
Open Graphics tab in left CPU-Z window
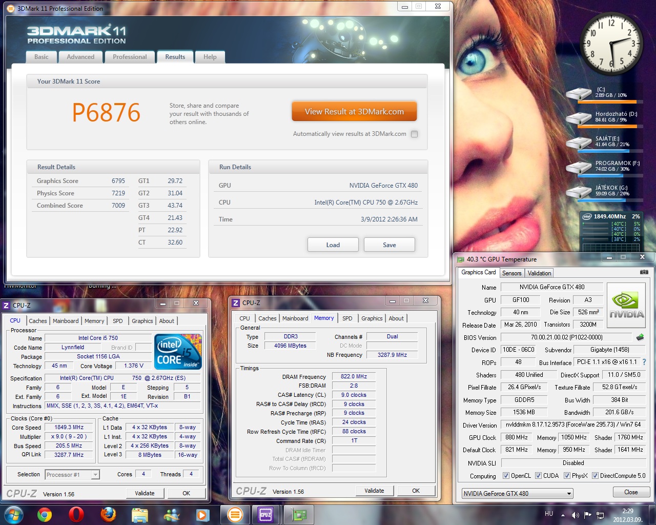(142, 321)
